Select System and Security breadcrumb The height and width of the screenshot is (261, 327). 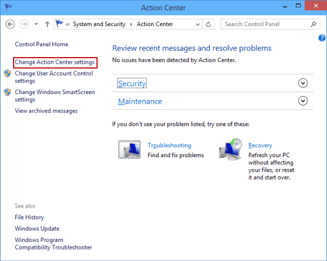pos(99,24)
